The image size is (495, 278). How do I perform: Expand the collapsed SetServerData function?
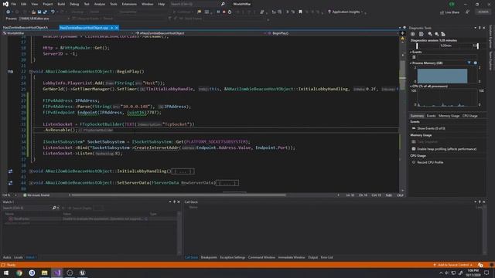[31, 183]
